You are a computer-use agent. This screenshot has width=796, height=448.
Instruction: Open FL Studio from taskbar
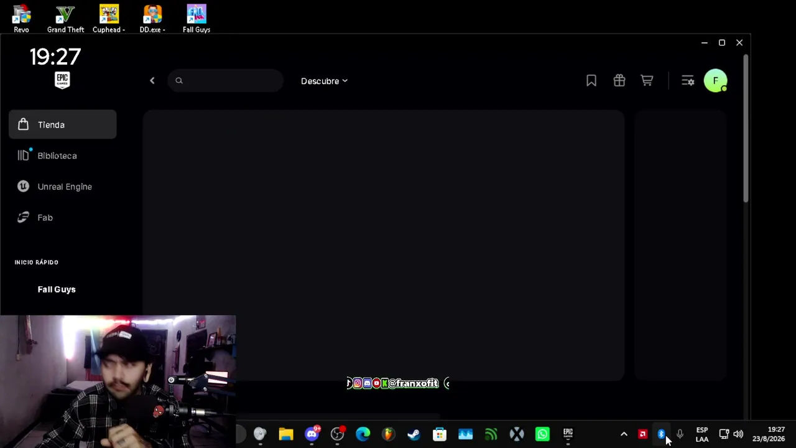coord(389,434)
